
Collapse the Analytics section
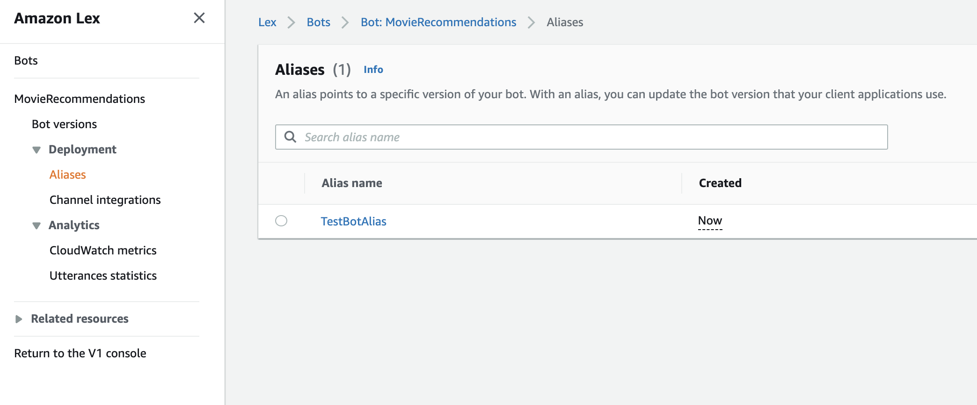[36, 225]
